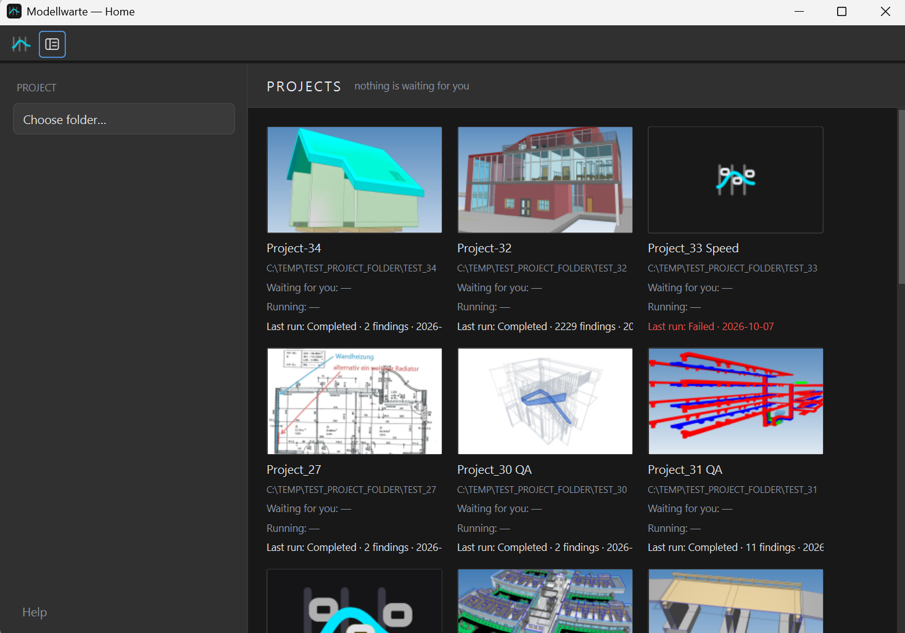The height and width of the screenshot is (633, 905).
Task: Click the Modellwarte app icon in title bar
Action: (14, 12)
